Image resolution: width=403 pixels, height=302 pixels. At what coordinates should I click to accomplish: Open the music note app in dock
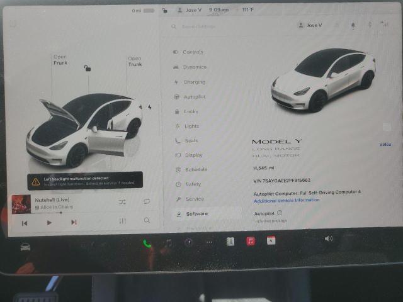tap(168, 243)
